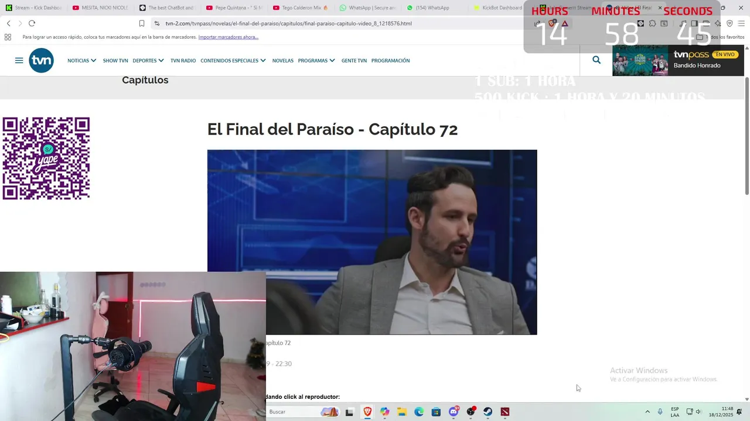Switch to Tego Calderon Mix tab

coord(301,8)
